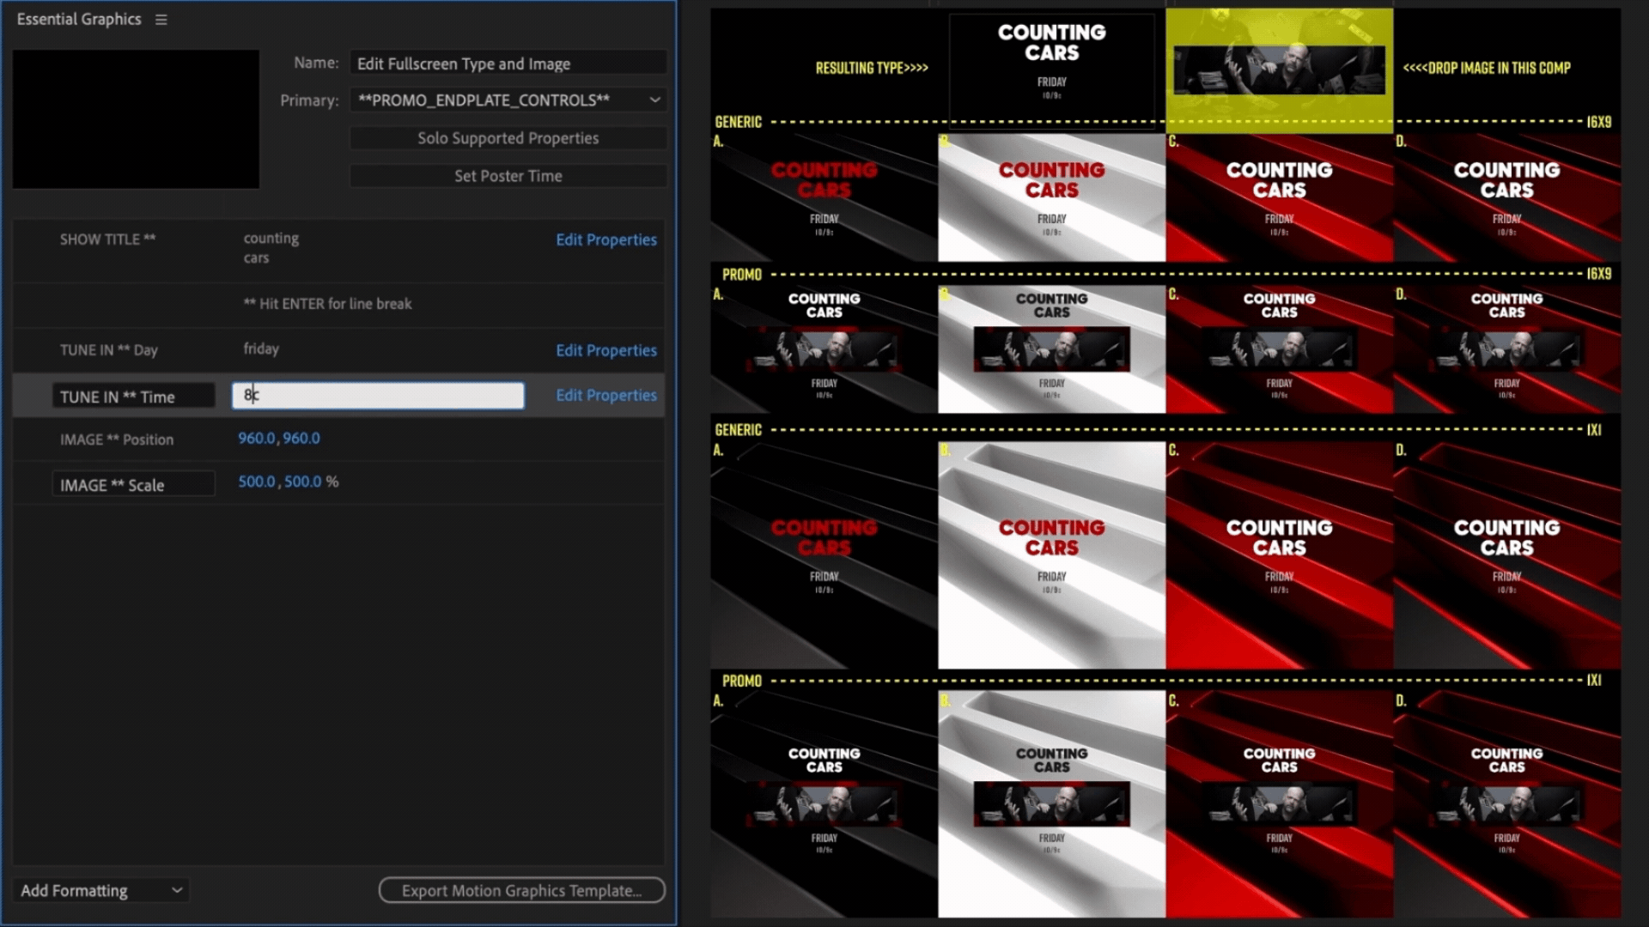1649x927 pixels.
Task: Open the Primary composition dropdown
Action: [x=508, y=100]
